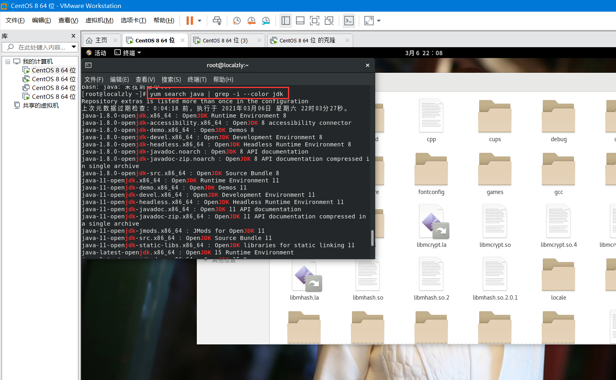Enter full screen mode from the toolbar
The height and width of the screenshot is (380, 616).
[x=315, y=20]
